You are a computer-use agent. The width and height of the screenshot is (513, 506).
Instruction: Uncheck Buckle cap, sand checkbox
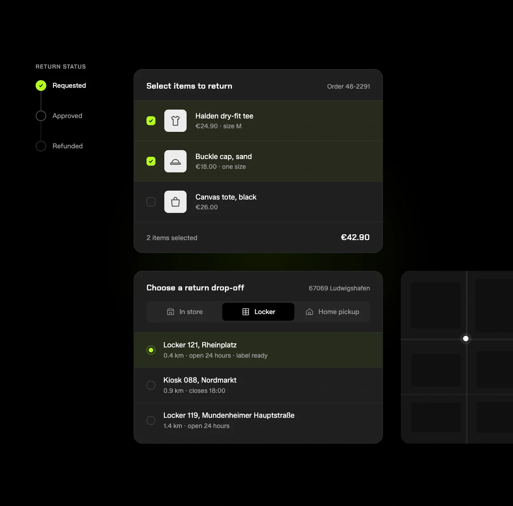click(x=151, y=161)
